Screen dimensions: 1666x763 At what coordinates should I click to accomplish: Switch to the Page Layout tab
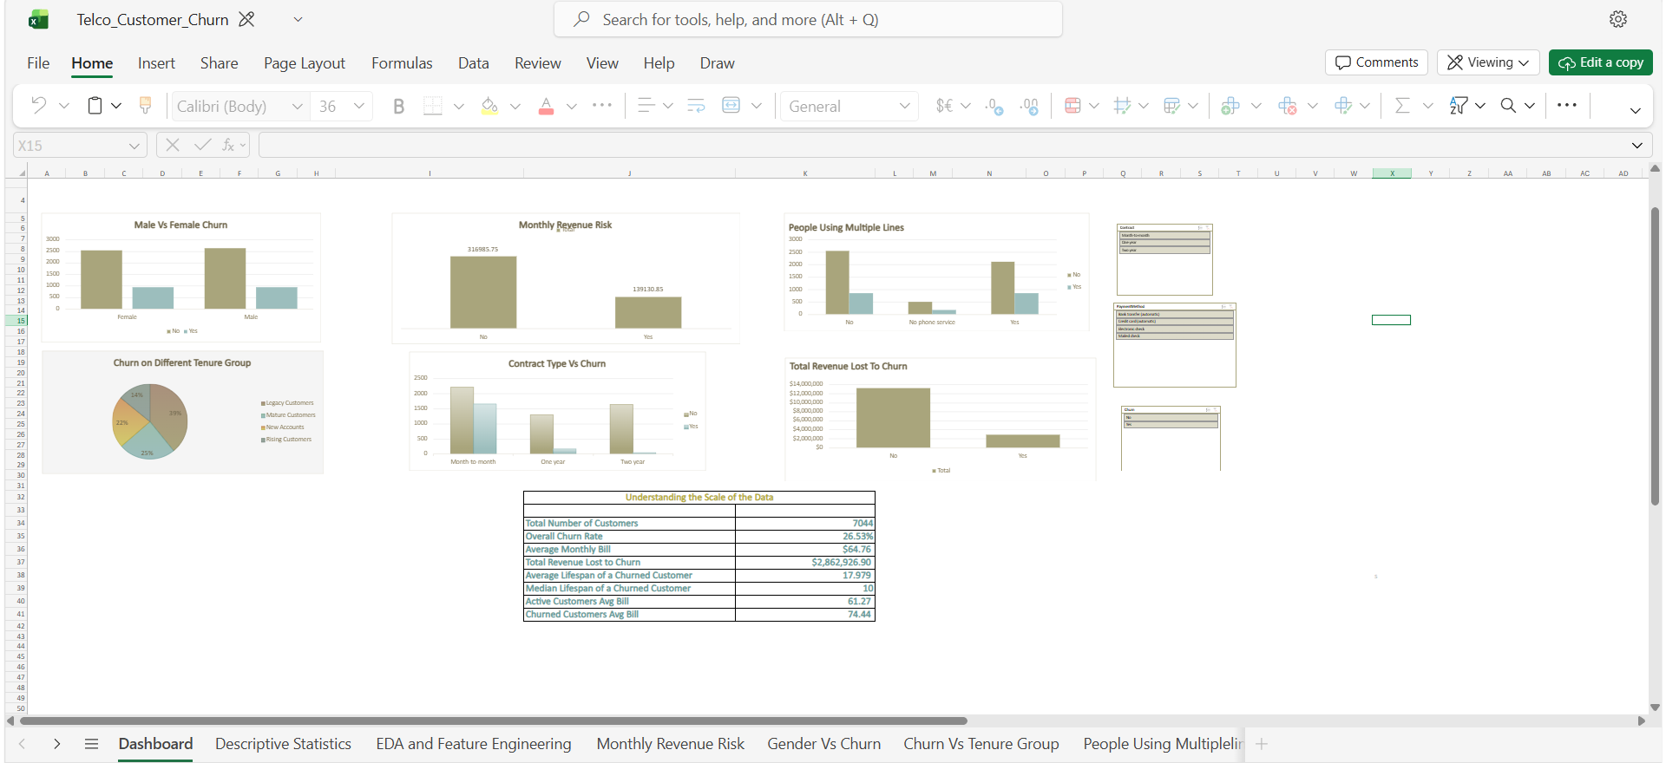(x=305, y=63)
